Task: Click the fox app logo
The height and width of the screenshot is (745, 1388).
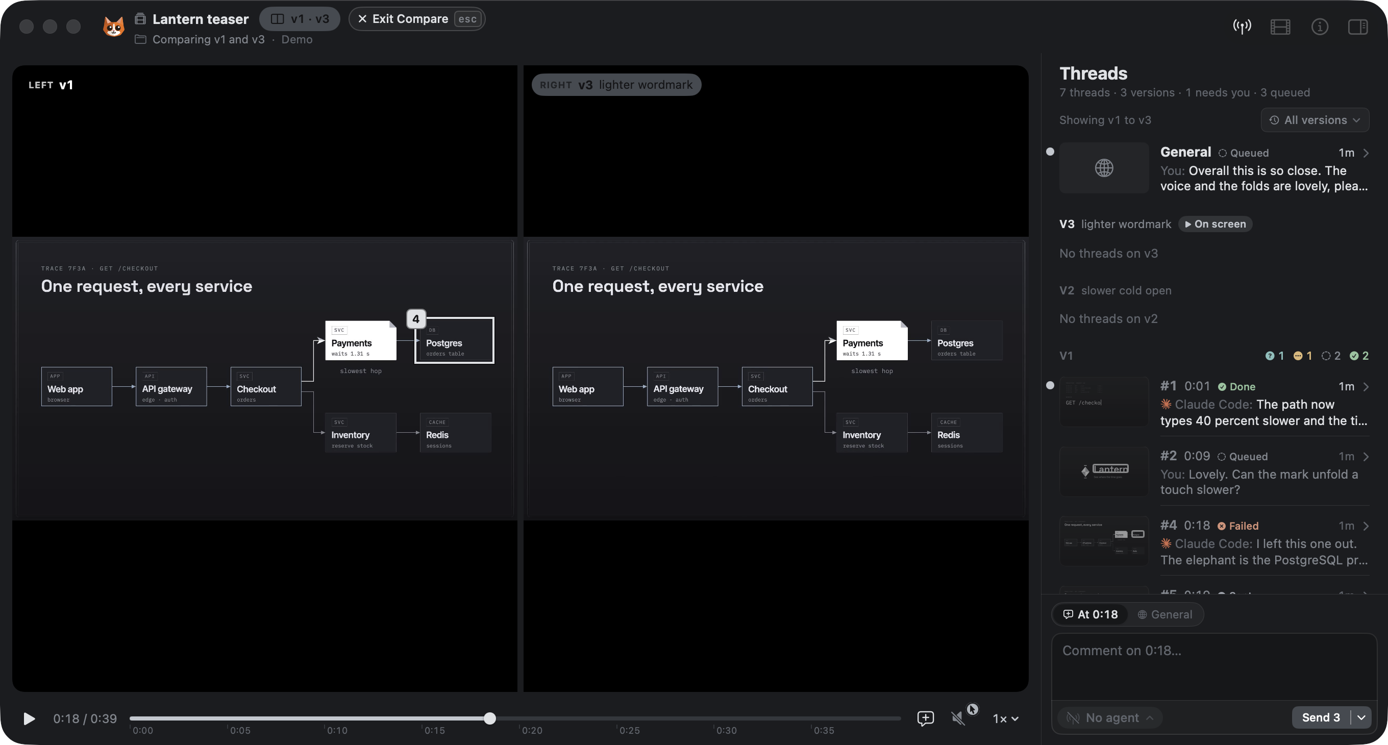Action: click(114, 27)
